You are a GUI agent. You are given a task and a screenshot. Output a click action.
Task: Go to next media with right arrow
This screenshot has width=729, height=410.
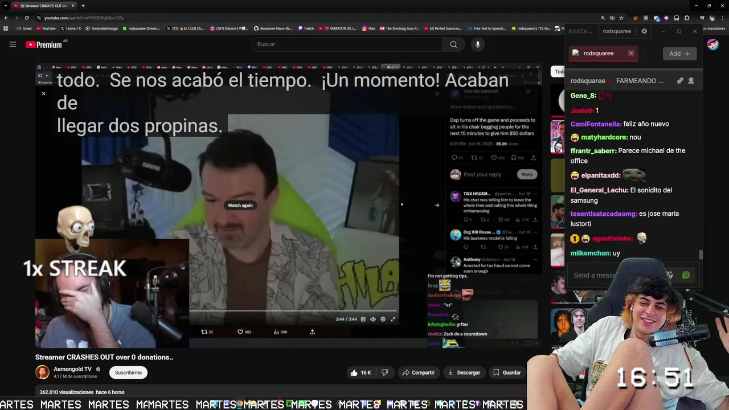click(437, 205)
